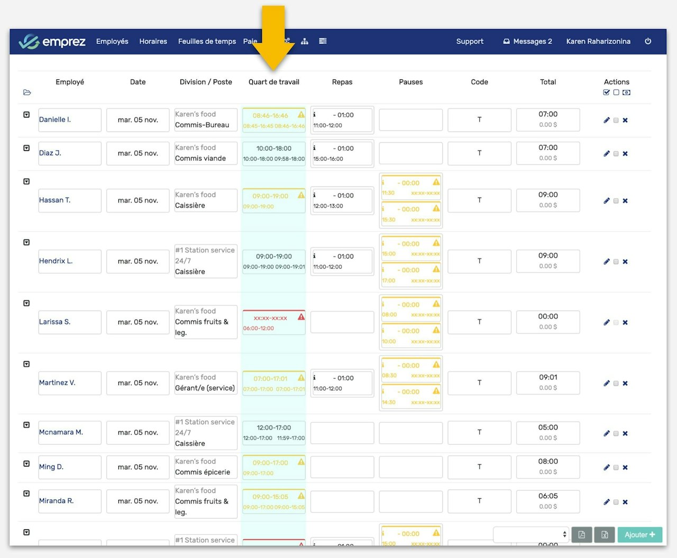Click the money bill icon under Actions

627,93
